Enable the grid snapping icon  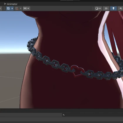coord(17,9)
